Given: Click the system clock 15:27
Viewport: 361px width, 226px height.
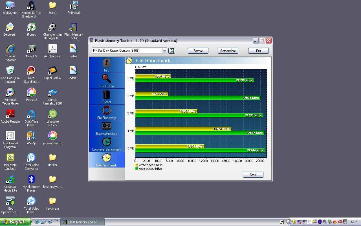Looking at the screenshot, I should (x=353, y=222).
